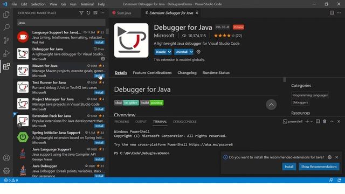Switch to Feature Contributions tab
Viewport: 345px width, 194px height.
(152, 73)
